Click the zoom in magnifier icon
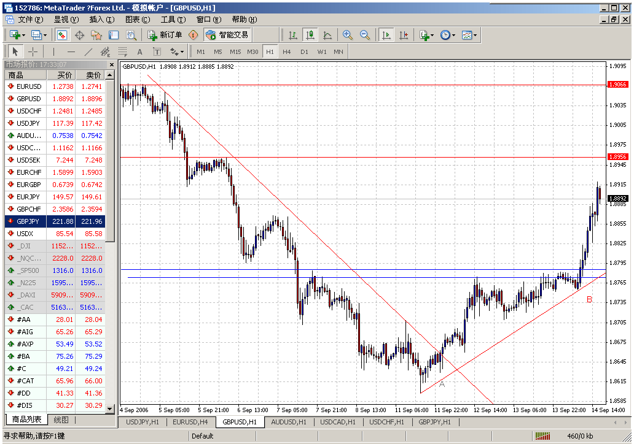Image resolution: width=634 pixels, height=444 pixels. click(x=348, y=35)
